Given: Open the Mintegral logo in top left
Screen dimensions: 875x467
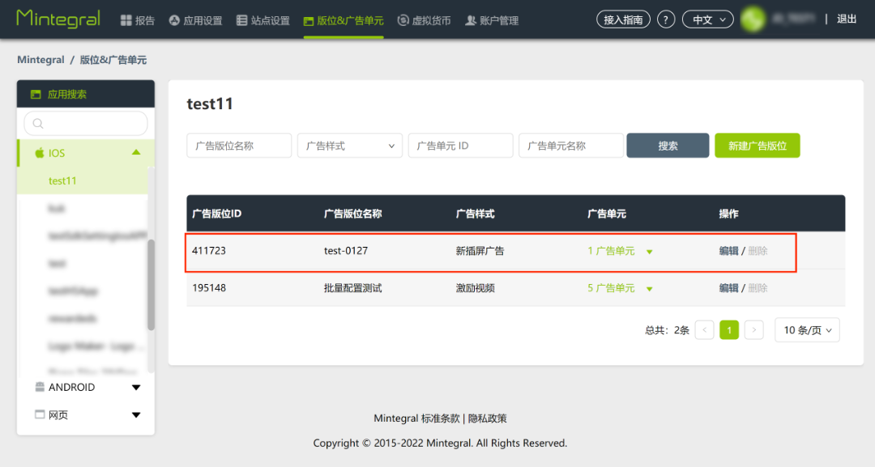Looking at the screenshot, I should pyautogui.click(x=58, y=19).
